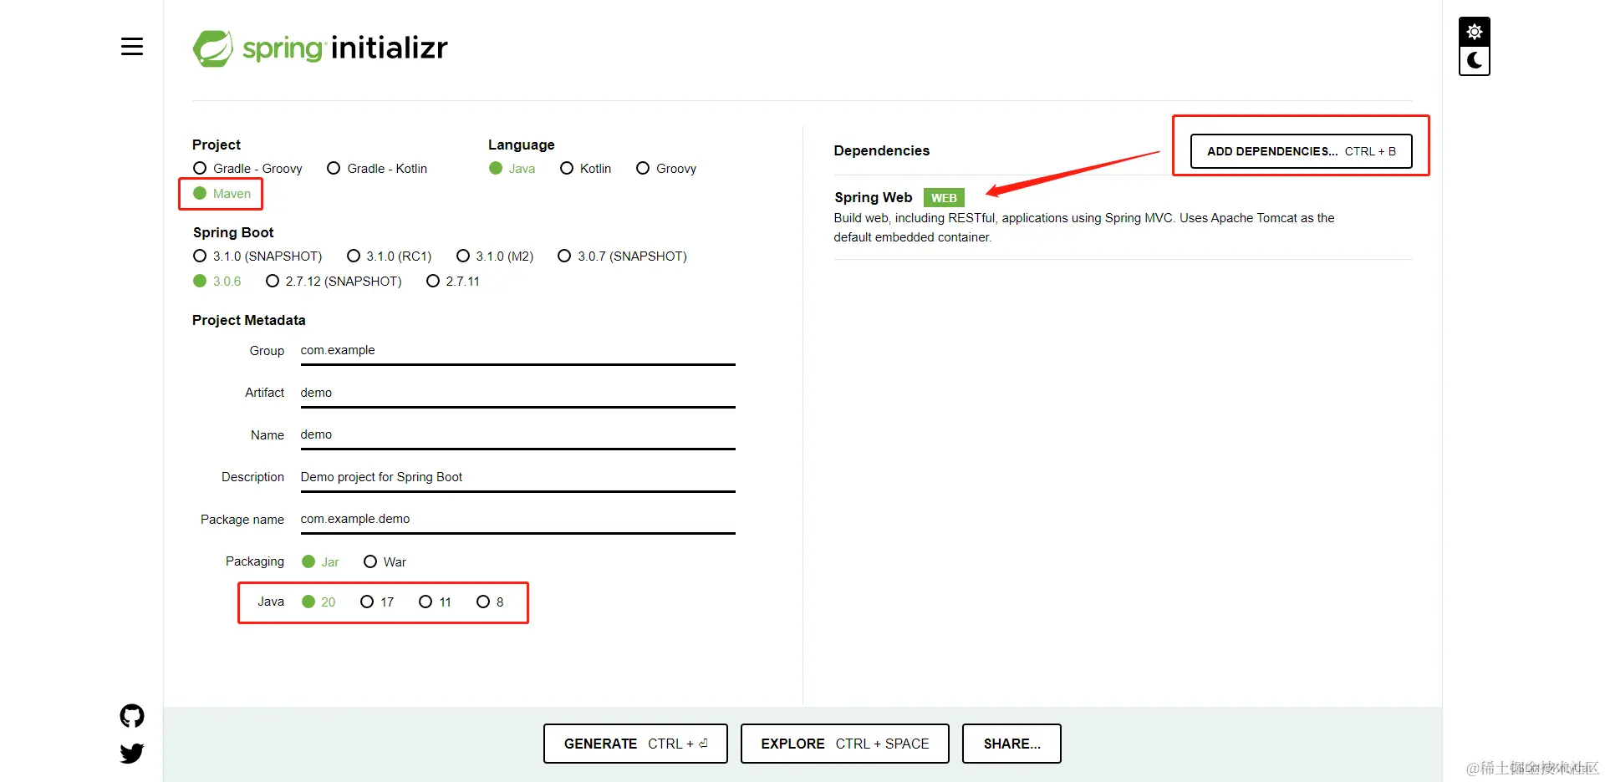Select Maven project type
This screenshot has height=782, width=1605.
click(x=222, y=194)
